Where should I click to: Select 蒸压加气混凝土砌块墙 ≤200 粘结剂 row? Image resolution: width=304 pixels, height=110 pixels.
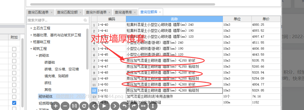pos(174,79)
